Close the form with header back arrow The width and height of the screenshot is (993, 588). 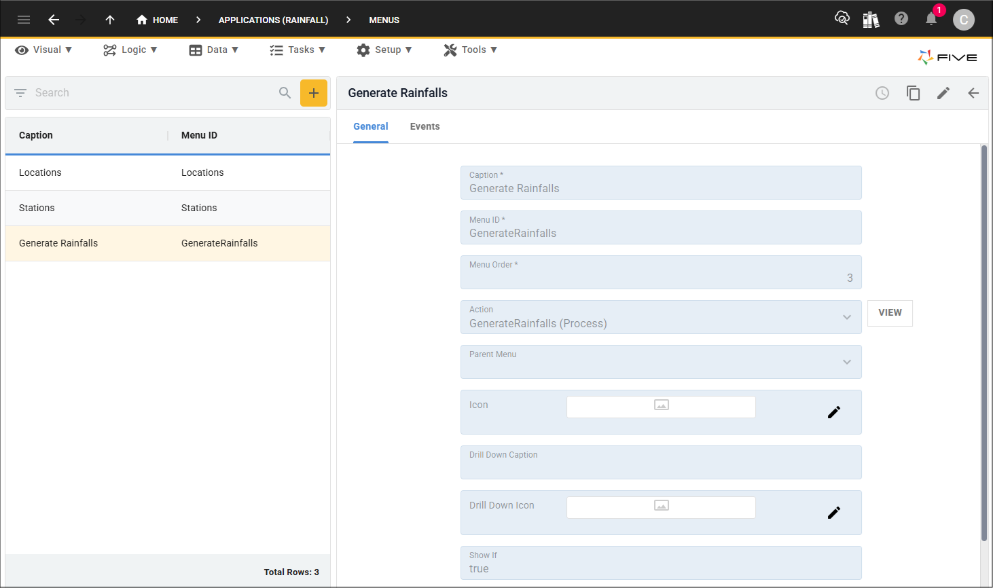pyautogui.click(x=973, y=93)
